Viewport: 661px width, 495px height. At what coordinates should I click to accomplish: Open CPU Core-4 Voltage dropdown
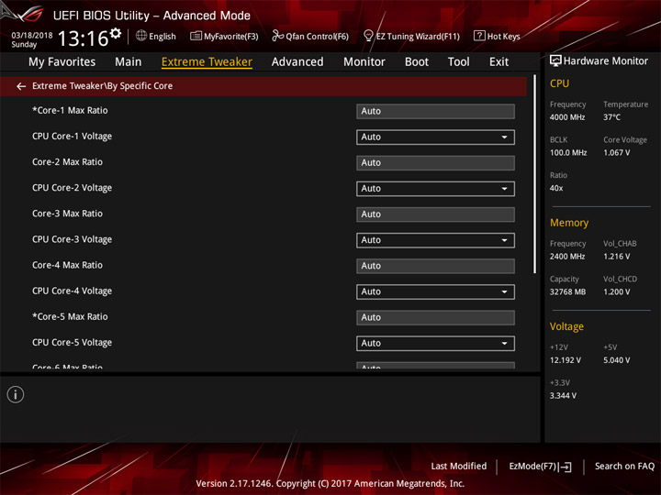[435, 291]
